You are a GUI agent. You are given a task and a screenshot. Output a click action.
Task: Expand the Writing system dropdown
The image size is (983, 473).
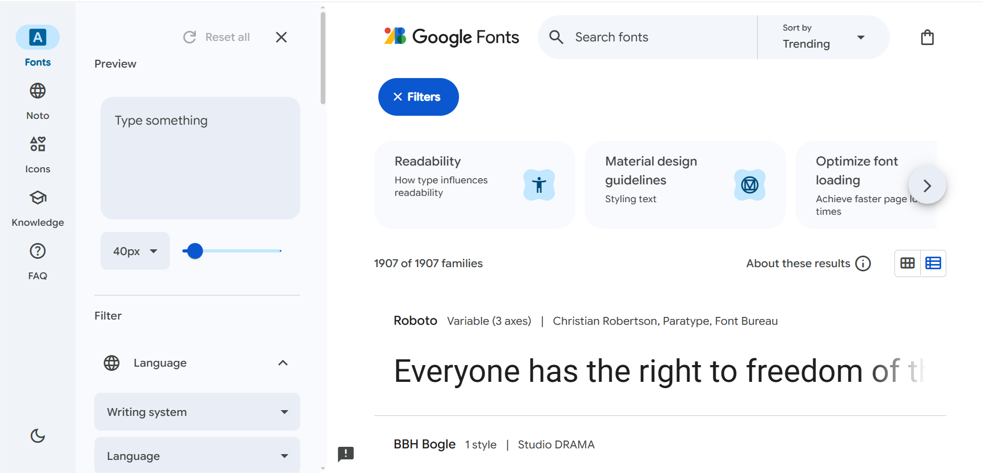point(197,412)
